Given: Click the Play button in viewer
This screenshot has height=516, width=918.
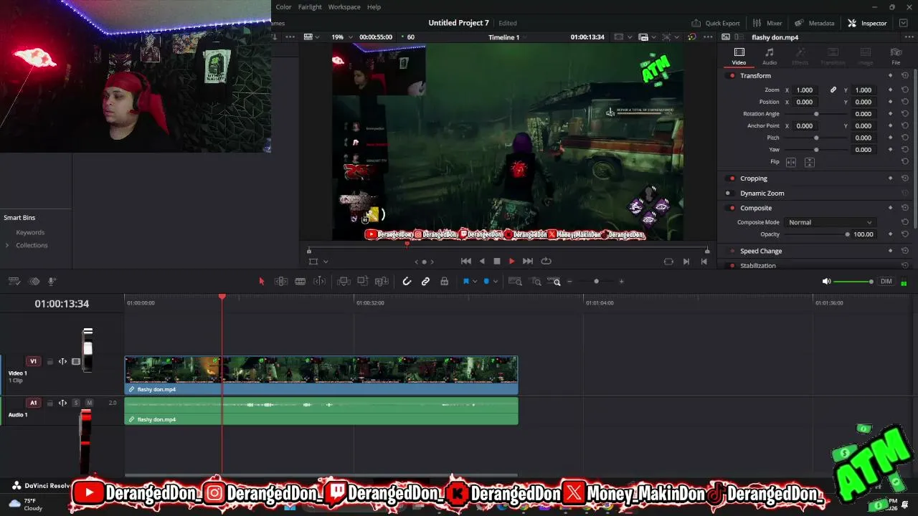Looking at the screenshot, I should pos(511,262).
